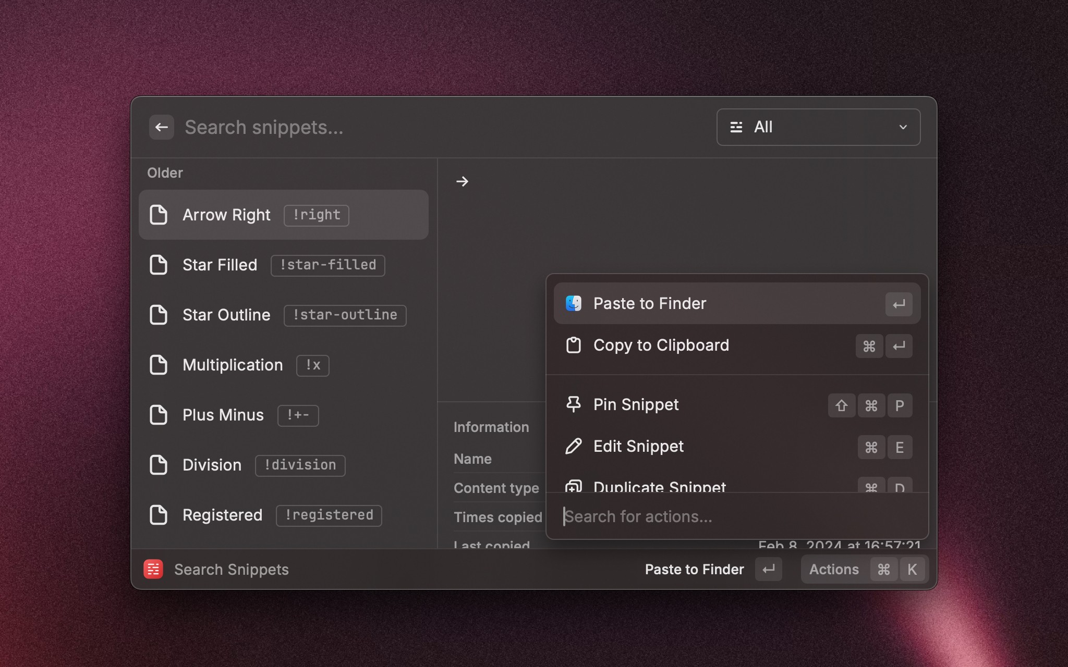This screenshot has height=667, width=1068.
Task: Click the document icon for Star Outline
Action: [159, 315]
